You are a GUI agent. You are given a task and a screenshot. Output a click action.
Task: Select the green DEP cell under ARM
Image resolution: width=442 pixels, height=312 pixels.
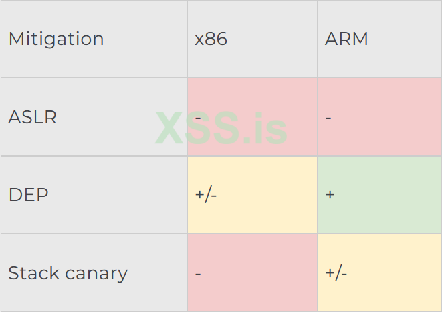click(x=379, y=195)
